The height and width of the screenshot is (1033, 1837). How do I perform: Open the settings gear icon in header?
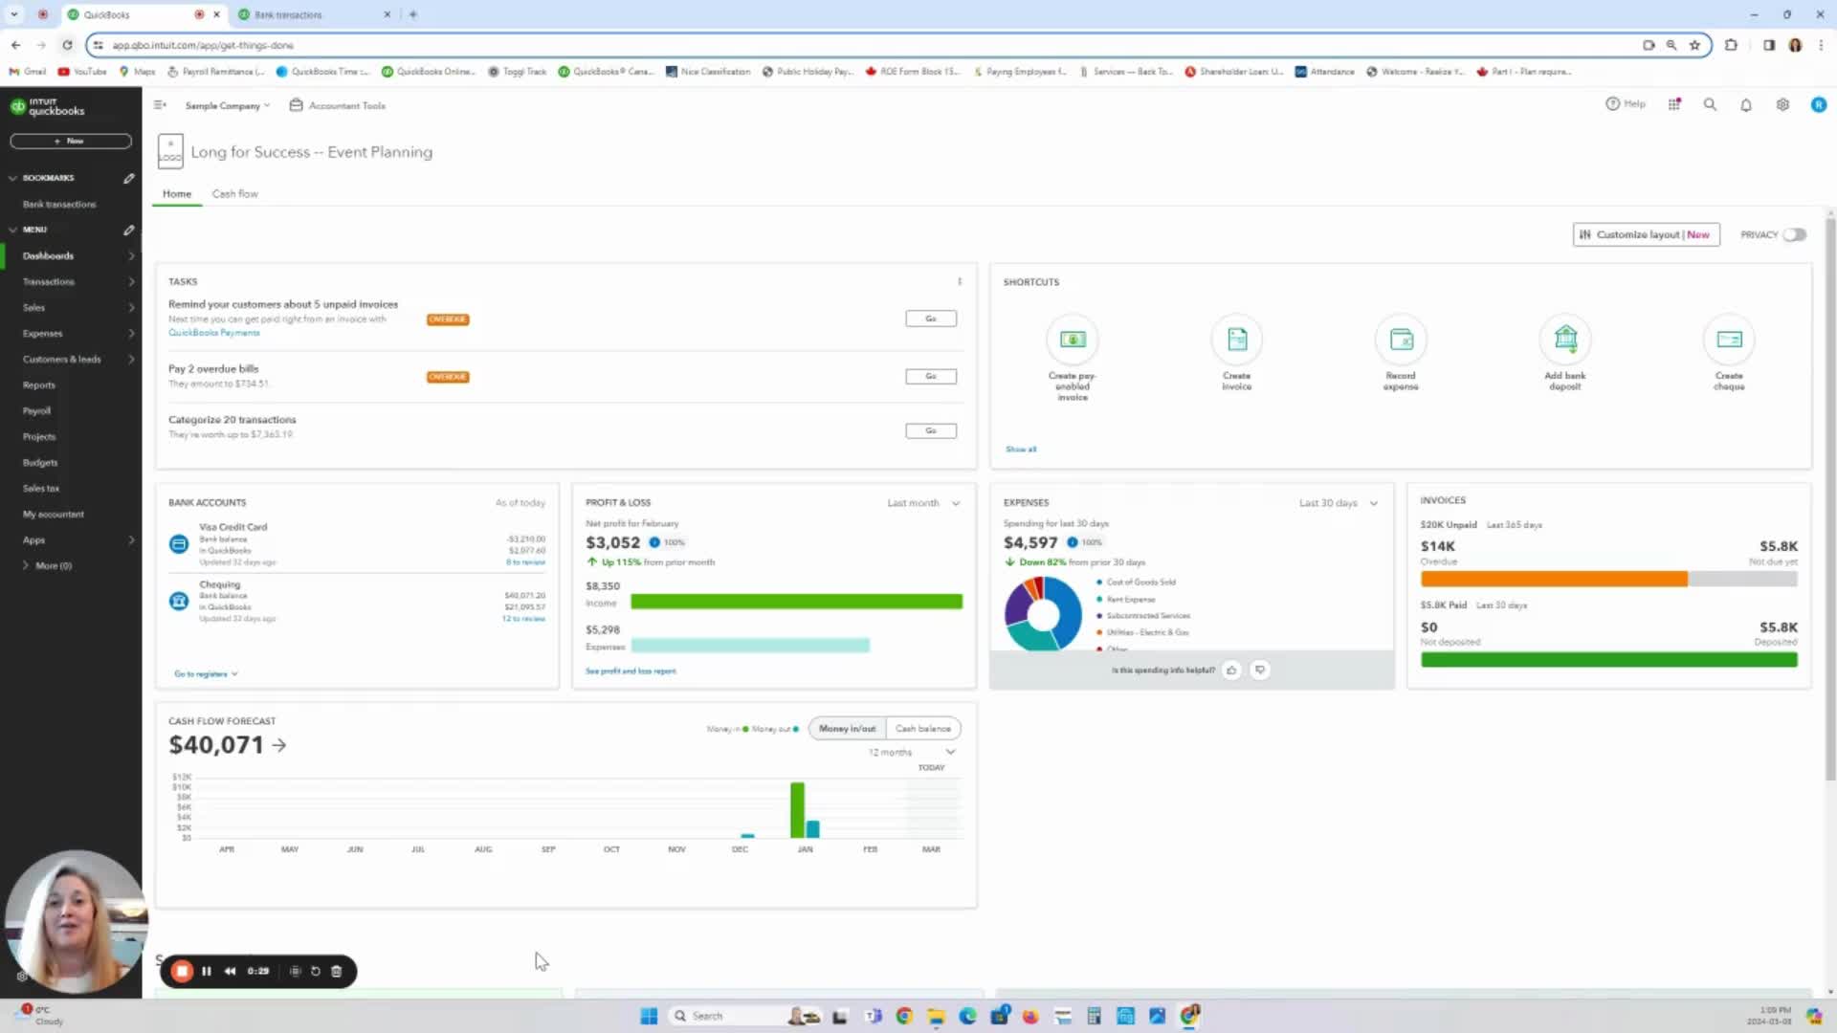(1782, 105)
